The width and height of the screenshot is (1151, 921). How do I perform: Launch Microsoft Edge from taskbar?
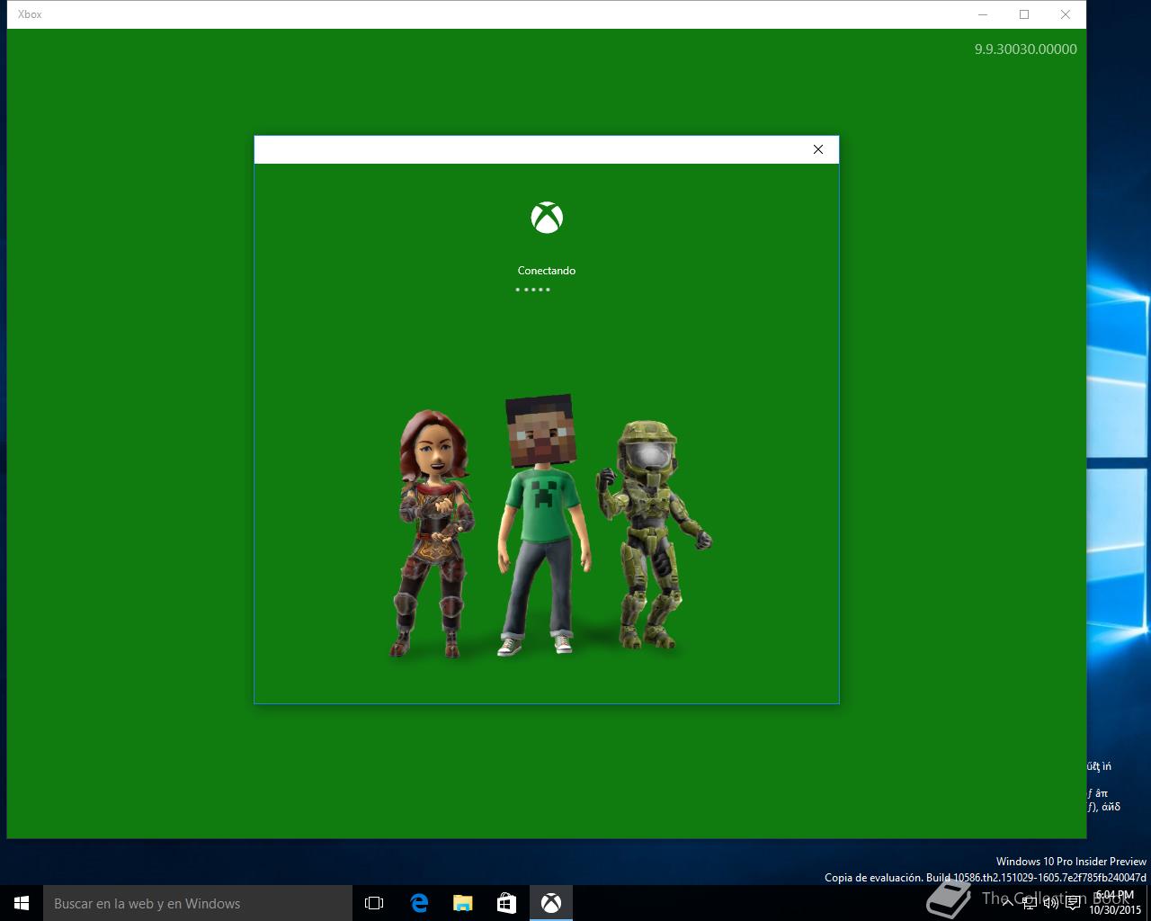[x=419, y=903]
